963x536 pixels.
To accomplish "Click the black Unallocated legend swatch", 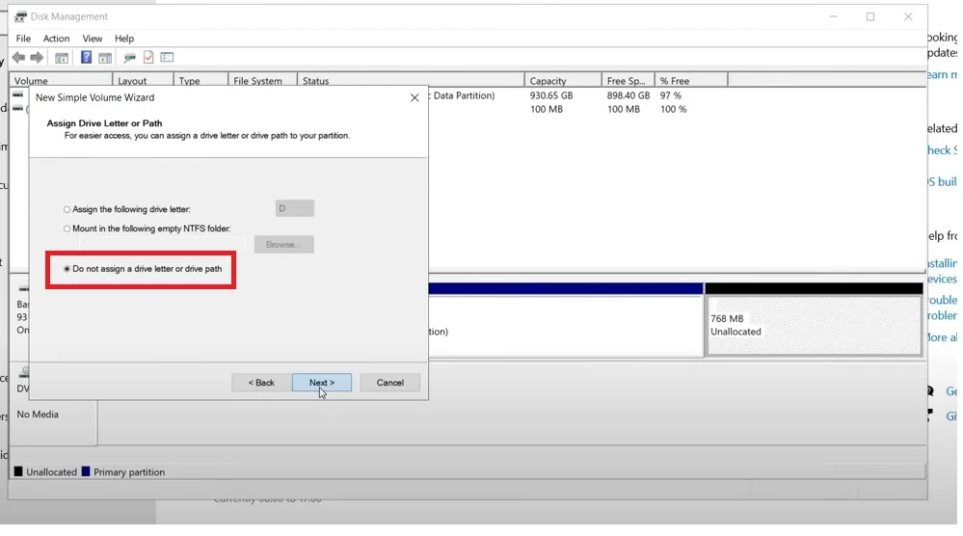I will click(x=18, y=471).
